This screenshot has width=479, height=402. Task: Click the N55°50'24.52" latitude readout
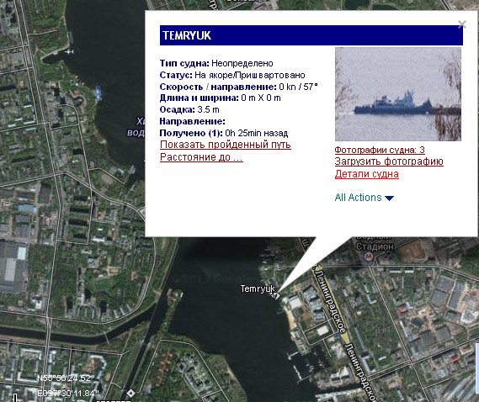point(66,378)
